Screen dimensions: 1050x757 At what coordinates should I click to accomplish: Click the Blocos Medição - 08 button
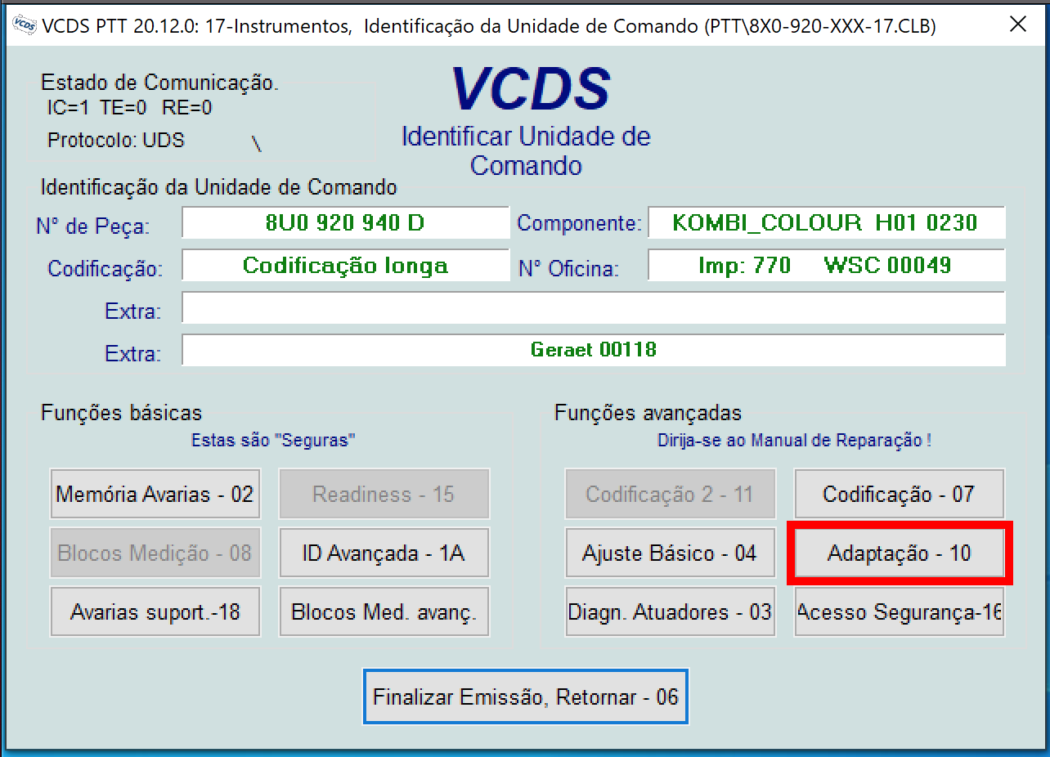click(155, 553)
